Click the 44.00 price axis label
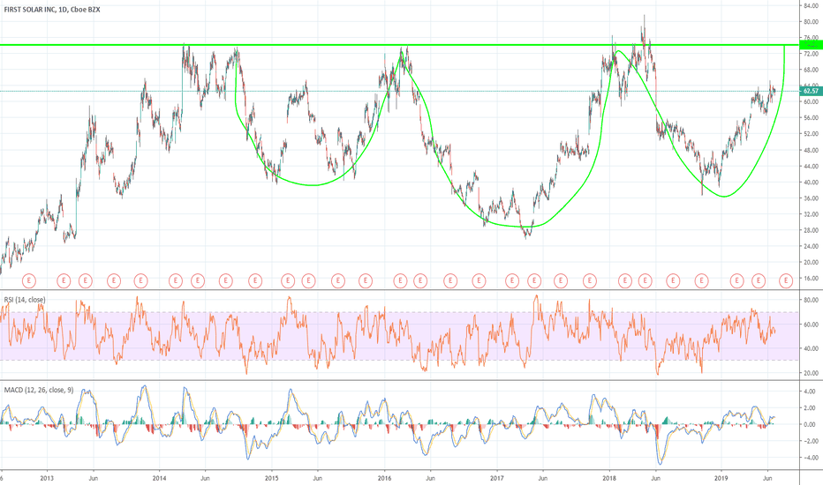 [811, 166]
